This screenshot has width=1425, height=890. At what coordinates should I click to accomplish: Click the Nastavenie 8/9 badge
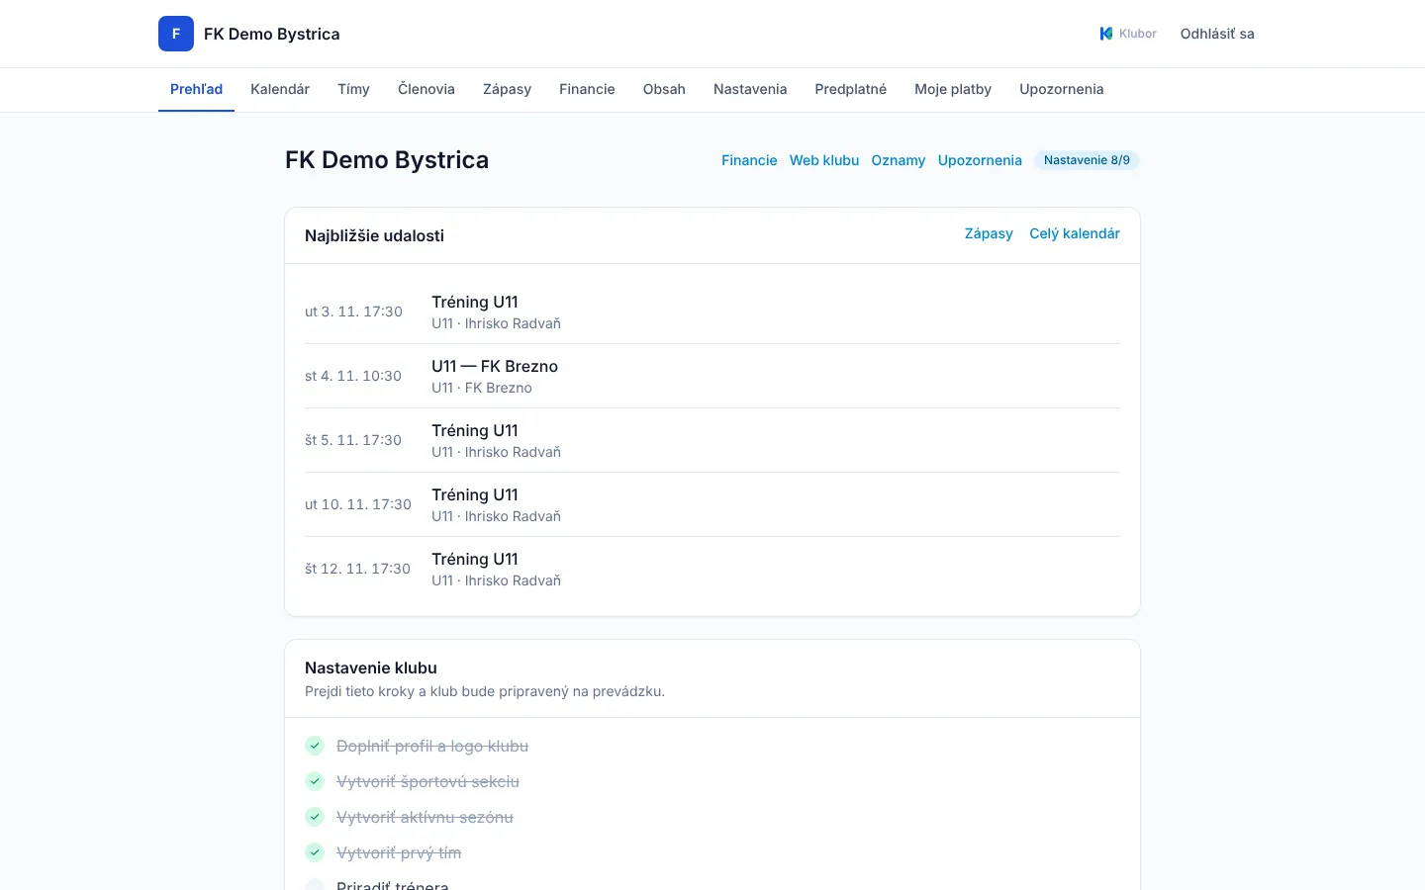coord(1087,160)
